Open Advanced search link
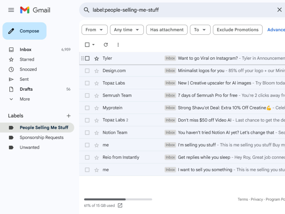 276,30
